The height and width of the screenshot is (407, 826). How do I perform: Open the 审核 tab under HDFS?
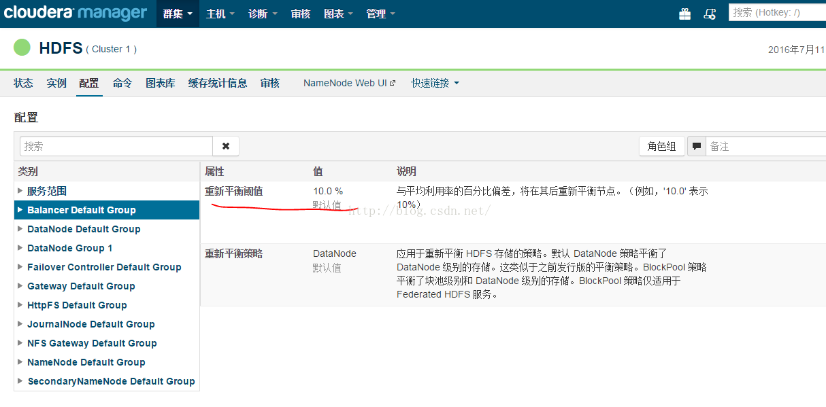click(x=270, y=83)
